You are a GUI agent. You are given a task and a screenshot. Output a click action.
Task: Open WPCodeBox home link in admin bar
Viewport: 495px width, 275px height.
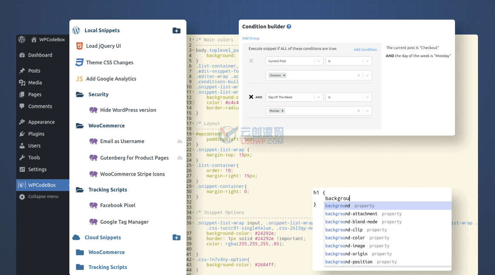click(48, 40)
